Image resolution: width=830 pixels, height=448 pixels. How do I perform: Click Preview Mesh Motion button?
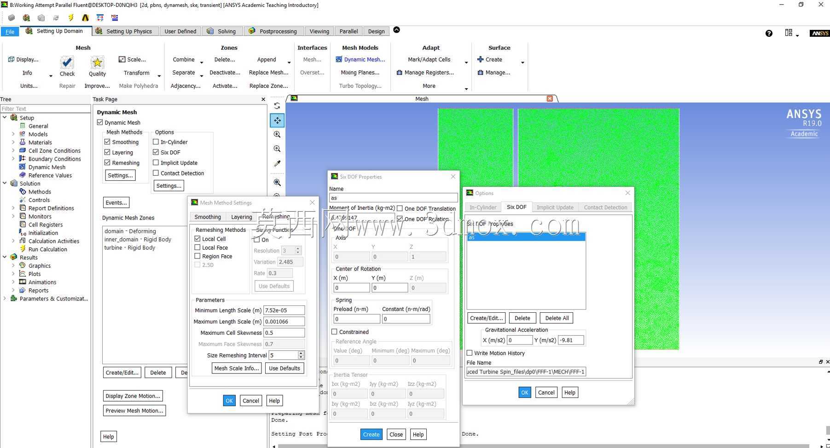(x=134, y=410)
